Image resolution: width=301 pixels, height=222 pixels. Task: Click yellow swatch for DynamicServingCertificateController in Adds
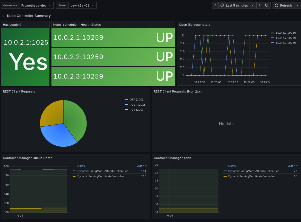[225, 176]
